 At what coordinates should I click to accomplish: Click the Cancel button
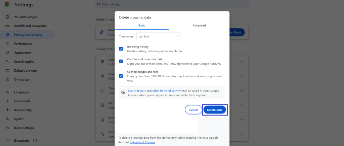(193, 110)
